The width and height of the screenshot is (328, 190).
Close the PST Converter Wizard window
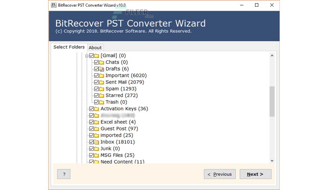pos(272,5)
